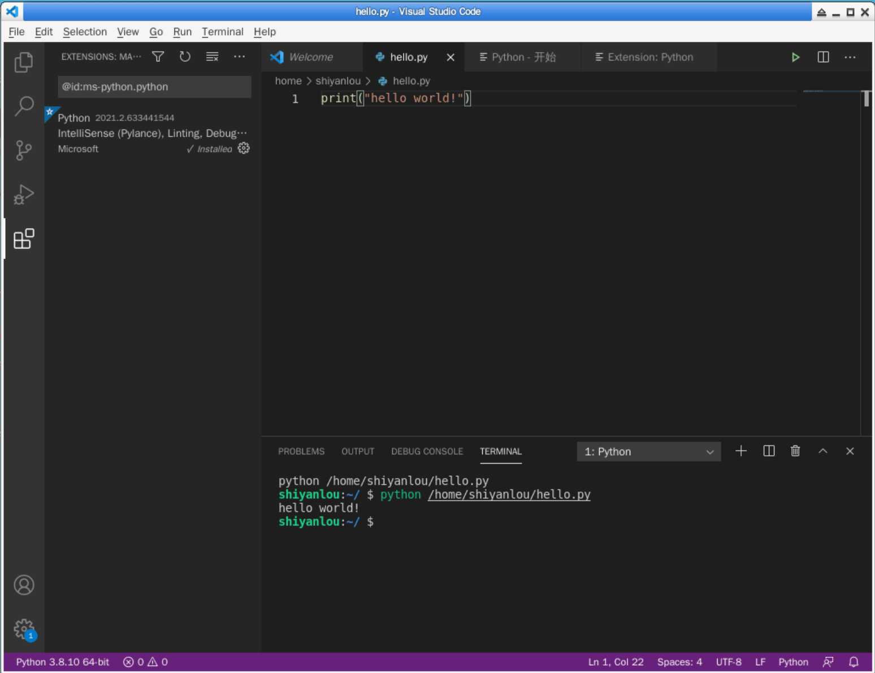Select terminal from the 1: Python dropdown

[x=648, y=452]
